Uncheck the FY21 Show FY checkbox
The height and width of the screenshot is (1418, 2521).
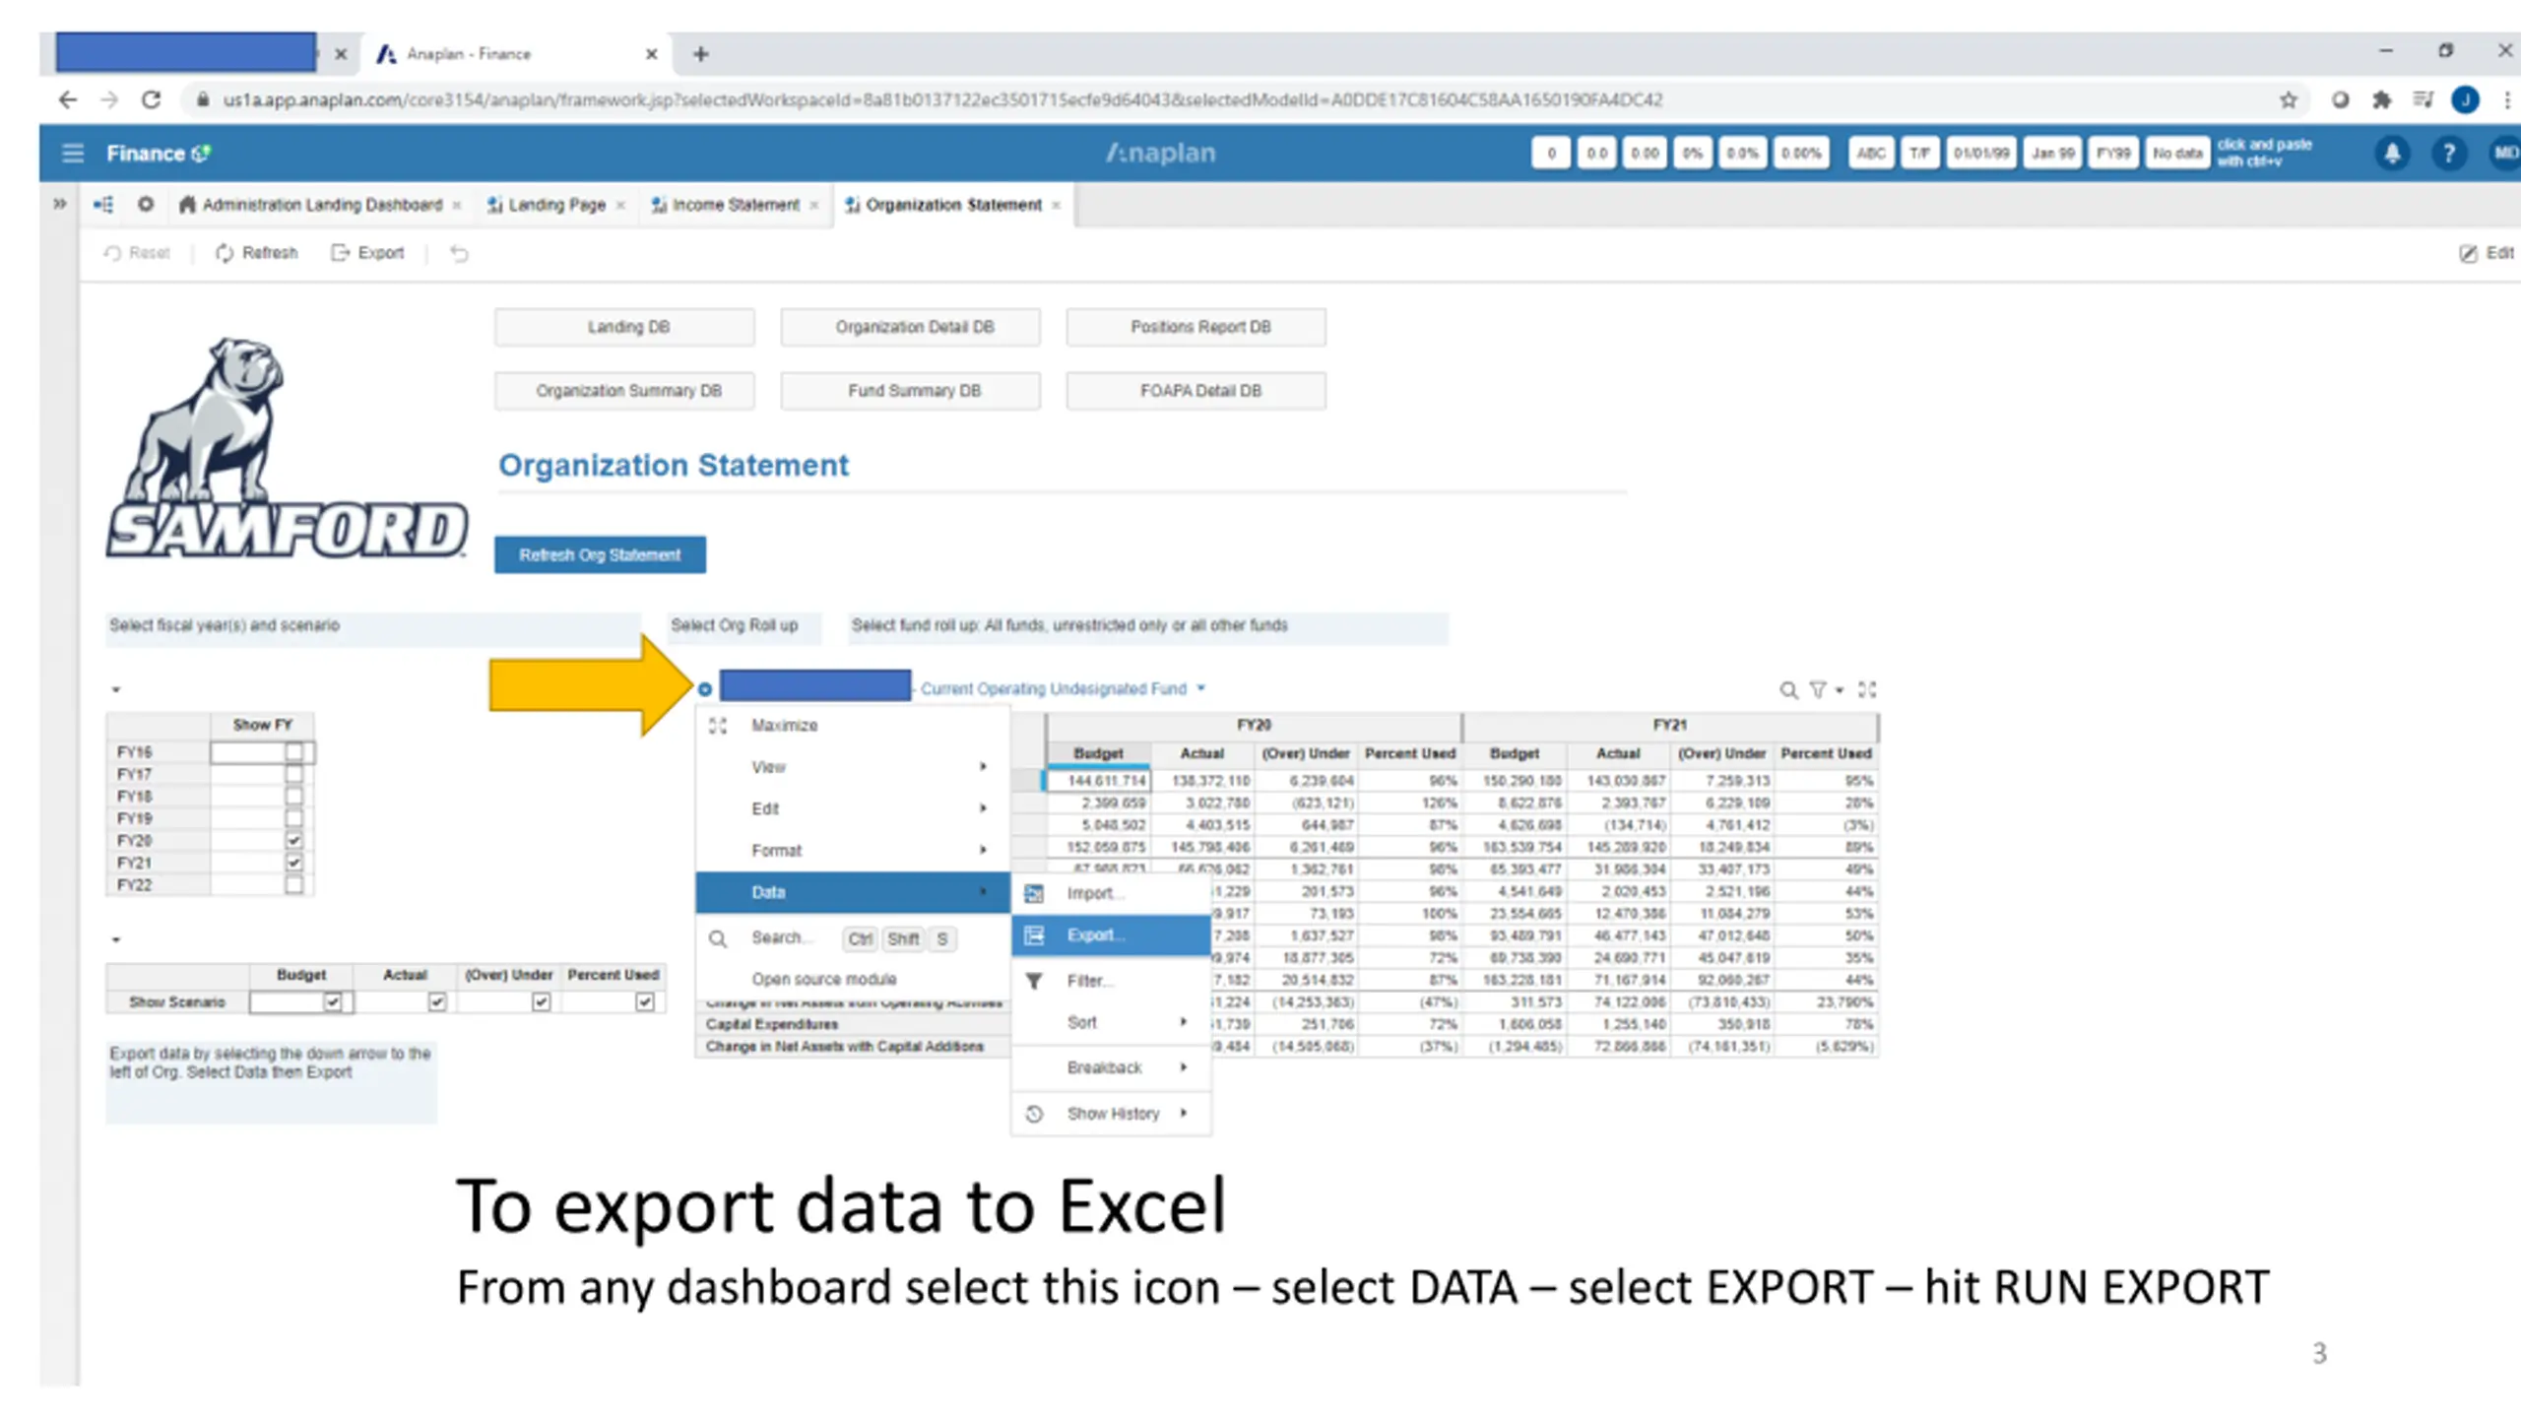point(293,863)
